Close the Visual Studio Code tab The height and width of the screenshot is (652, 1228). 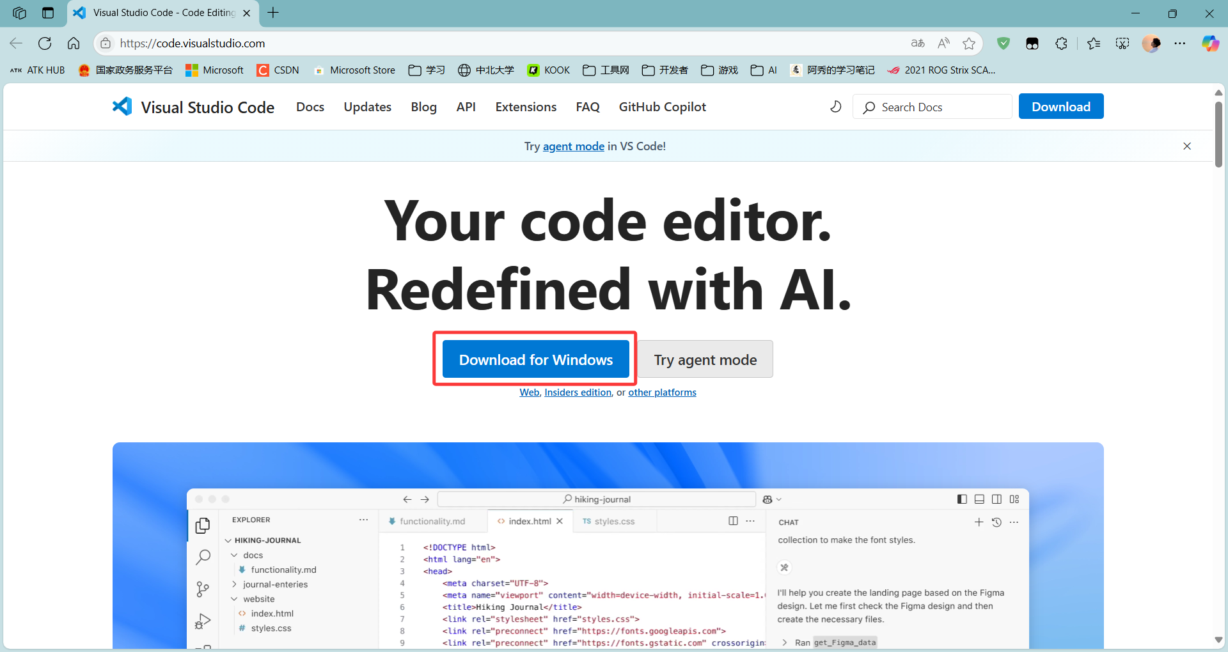click(247, 13)
